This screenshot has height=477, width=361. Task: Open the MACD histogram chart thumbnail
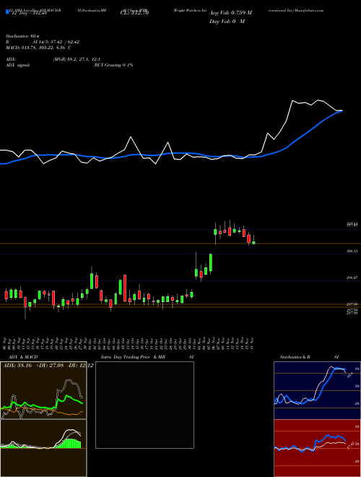pyautogui.click(x=43, y=448)
